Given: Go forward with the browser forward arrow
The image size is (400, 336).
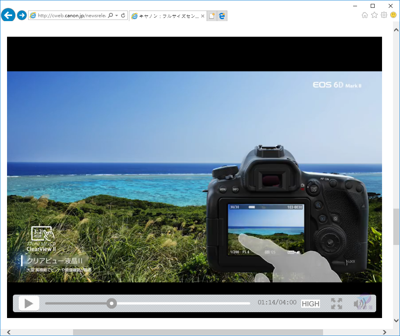Looking at the screenshot, I should tap(22, 15).
